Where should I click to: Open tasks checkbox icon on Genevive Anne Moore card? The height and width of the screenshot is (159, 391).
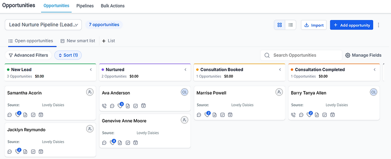(128, 143)
